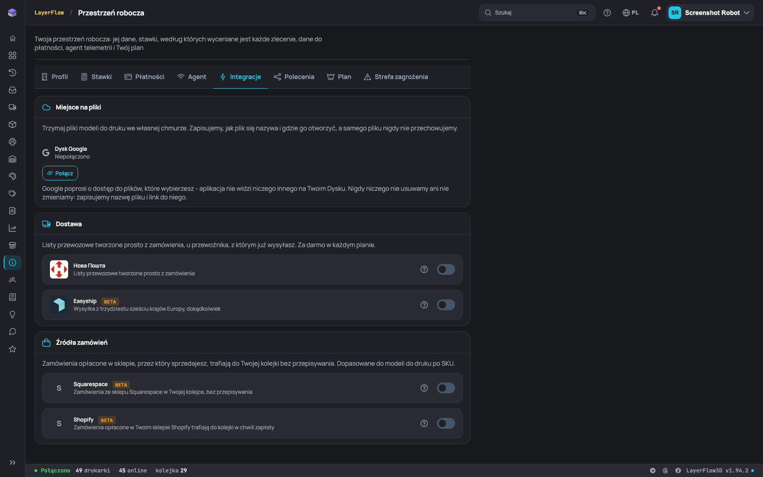Select the Strefa zagrożenia tab

point(396,77)
